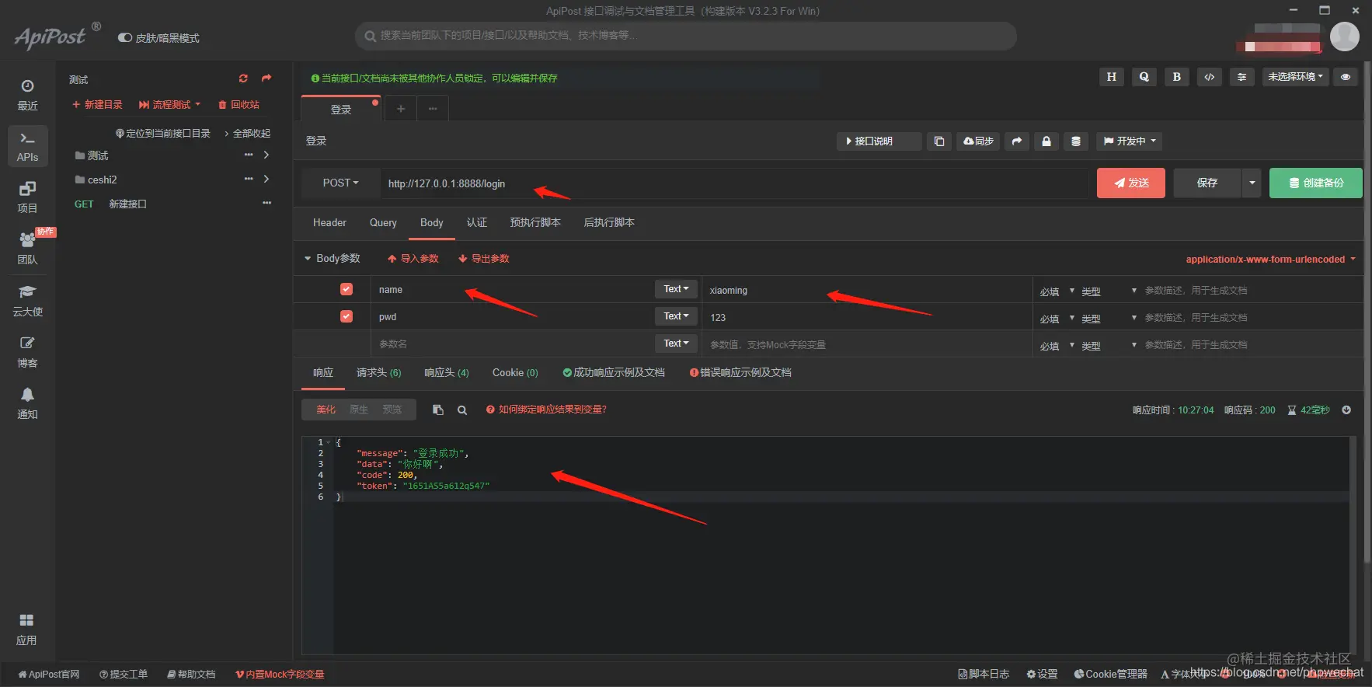The image size is (1372, 687).
Task: Open the save options dropdown arrow
Action: pyautogui.click(x=1252, y=183)
